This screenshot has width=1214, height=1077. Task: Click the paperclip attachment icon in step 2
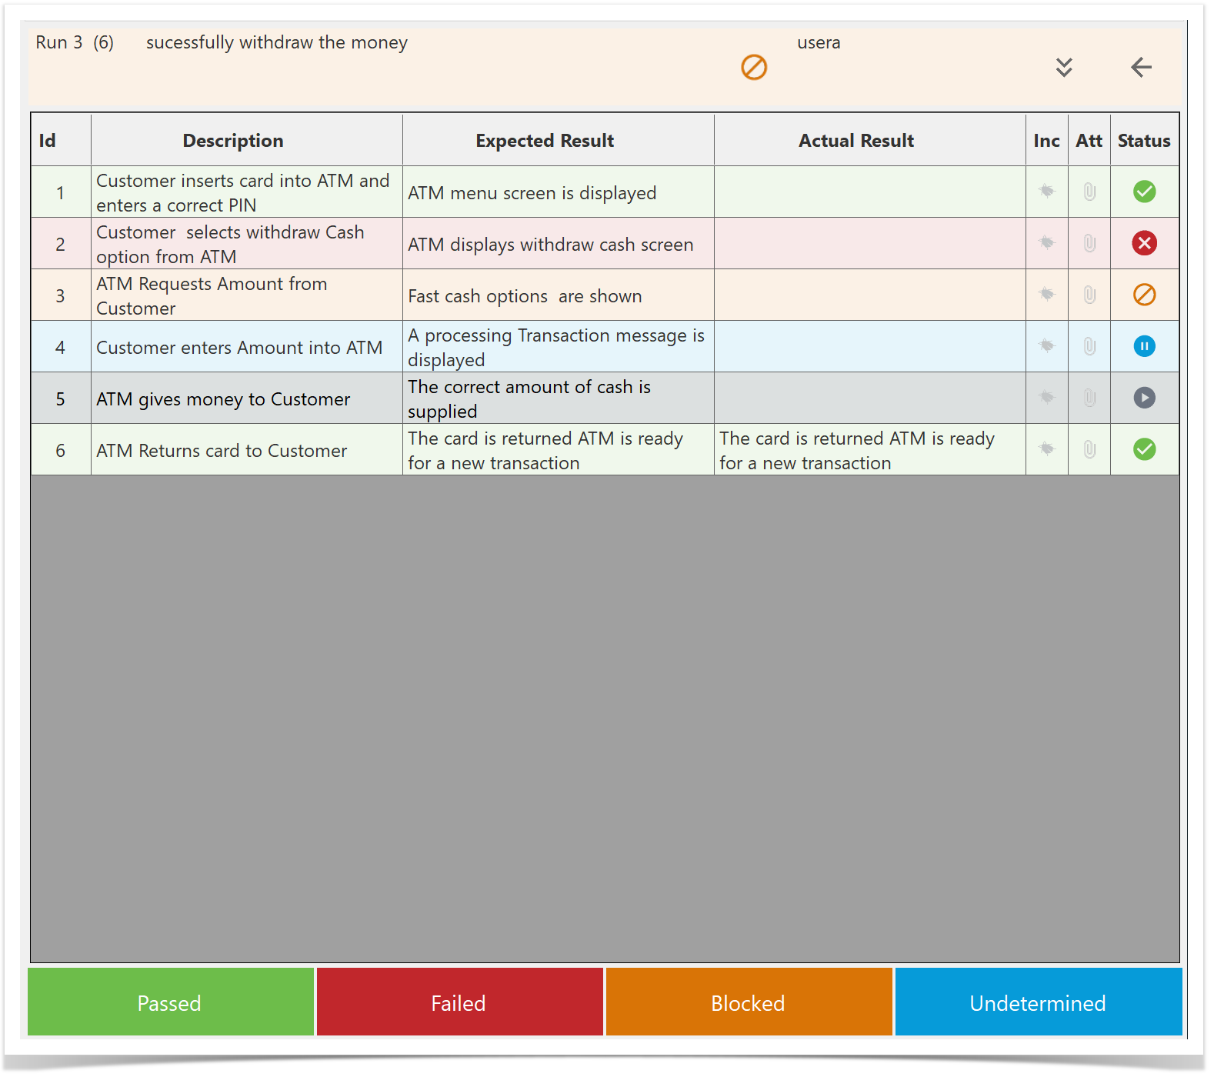pos(1089,243)
